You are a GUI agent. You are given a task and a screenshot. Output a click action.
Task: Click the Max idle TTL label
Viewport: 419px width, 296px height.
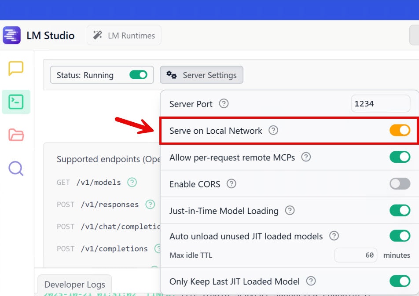pyautogui.click(x=191, y=255)
